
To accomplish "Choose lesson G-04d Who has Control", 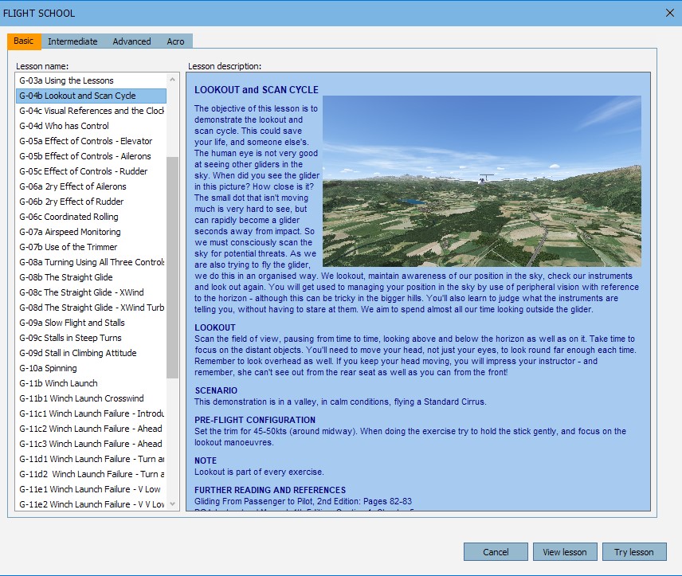I will (65, 126).
